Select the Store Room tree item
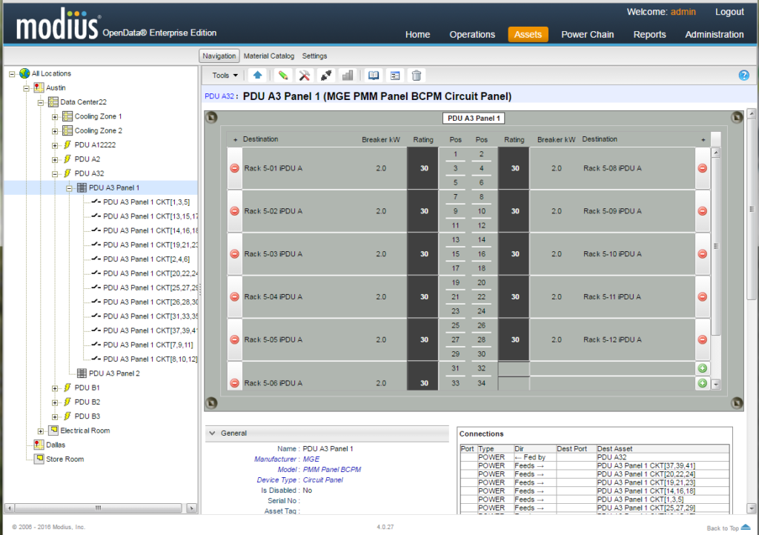Image resolution: width=759 pixels, height=535 pixels. pos(65,459)
